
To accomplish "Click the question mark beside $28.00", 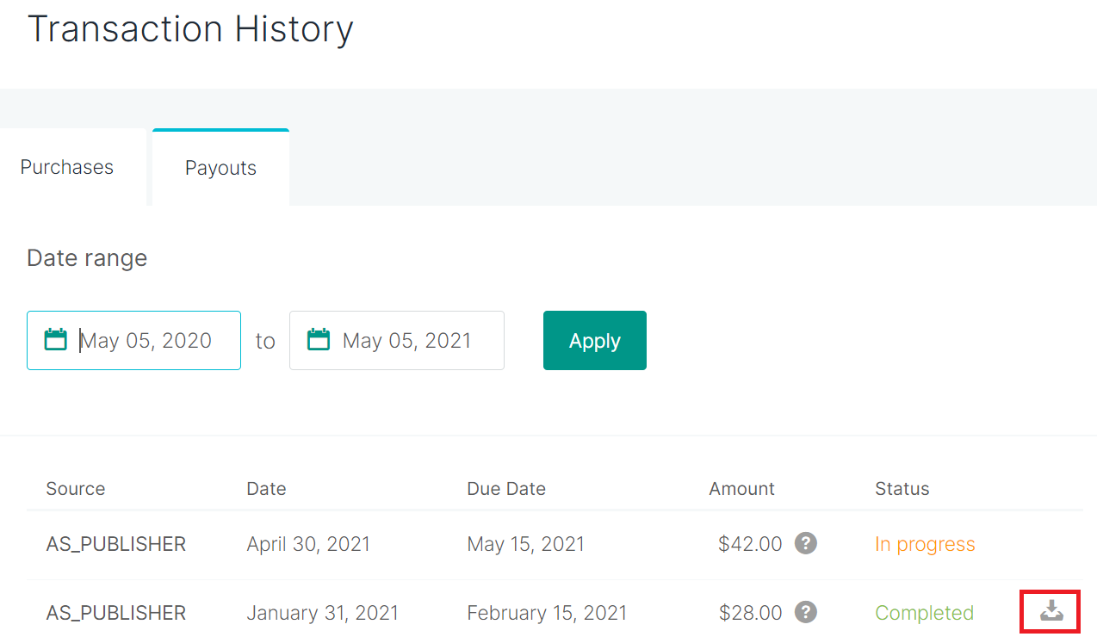I will tap(805, 612).
